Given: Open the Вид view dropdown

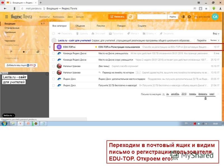Looking at the screenshot, I should (x=216, y=33).
